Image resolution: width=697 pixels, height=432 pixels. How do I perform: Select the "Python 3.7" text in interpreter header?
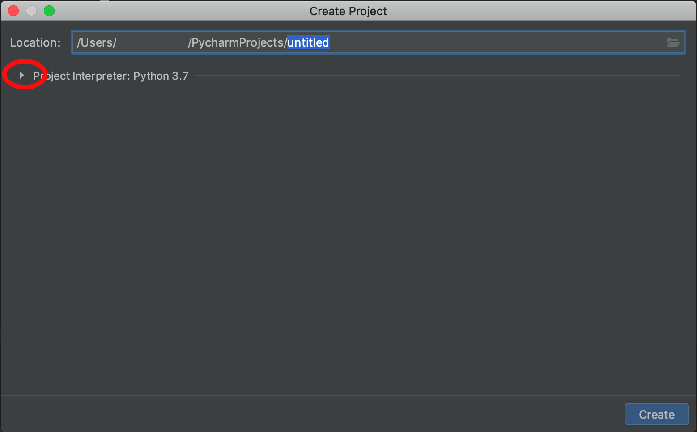(161, 76)
